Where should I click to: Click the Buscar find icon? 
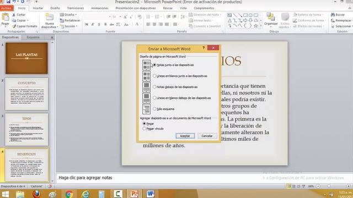pos(333,15)
